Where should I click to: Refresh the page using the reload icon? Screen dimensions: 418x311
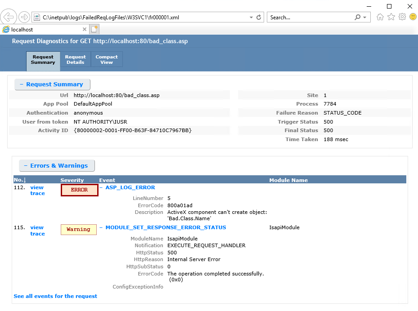click(x=259, y=18)
